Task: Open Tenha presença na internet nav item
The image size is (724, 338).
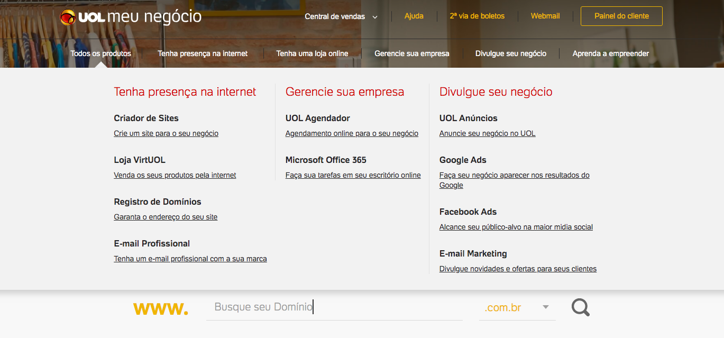Action: click(x=203, y=53)
